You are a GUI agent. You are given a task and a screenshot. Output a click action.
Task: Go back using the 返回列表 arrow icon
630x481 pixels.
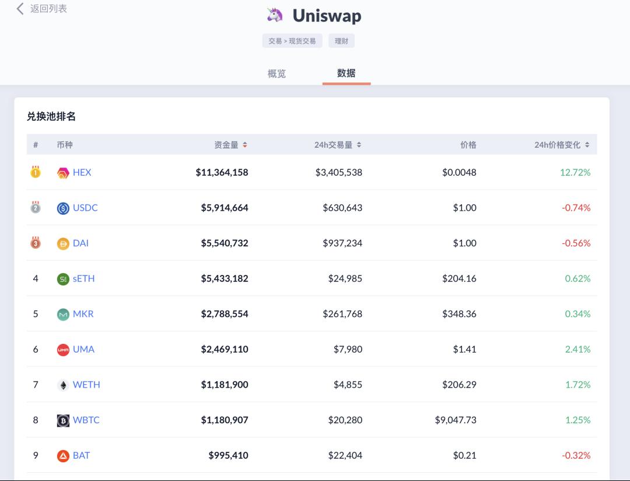coord(20,8)
